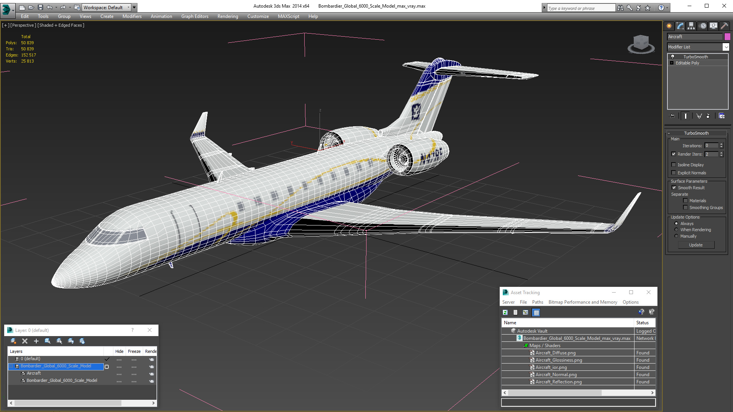This screenshot has width=733, height=412.
Task: Open the MAXScript menu
Action: pyautogui.click(x=288, y=16)
